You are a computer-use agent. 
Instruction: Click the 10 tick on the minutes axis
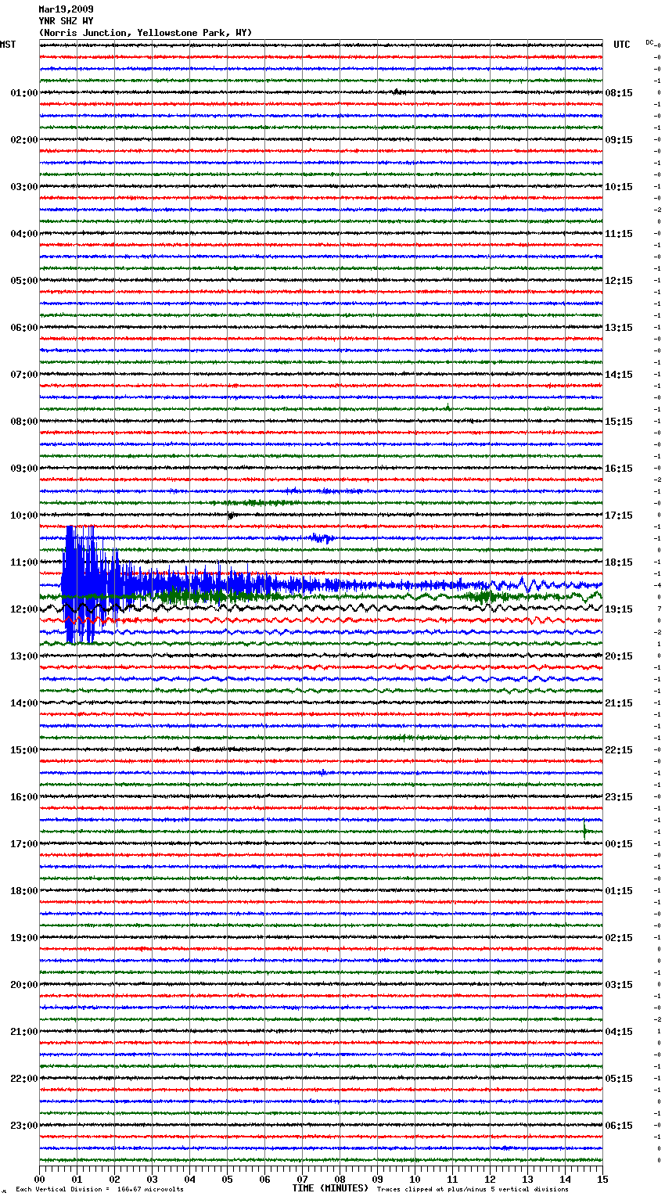tap(415, 1179)
